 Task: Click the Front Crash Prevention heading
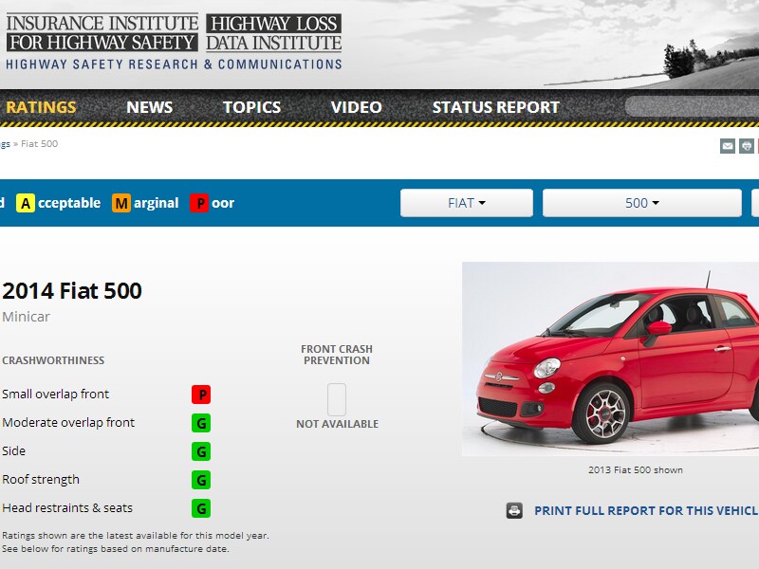(337, 355)
